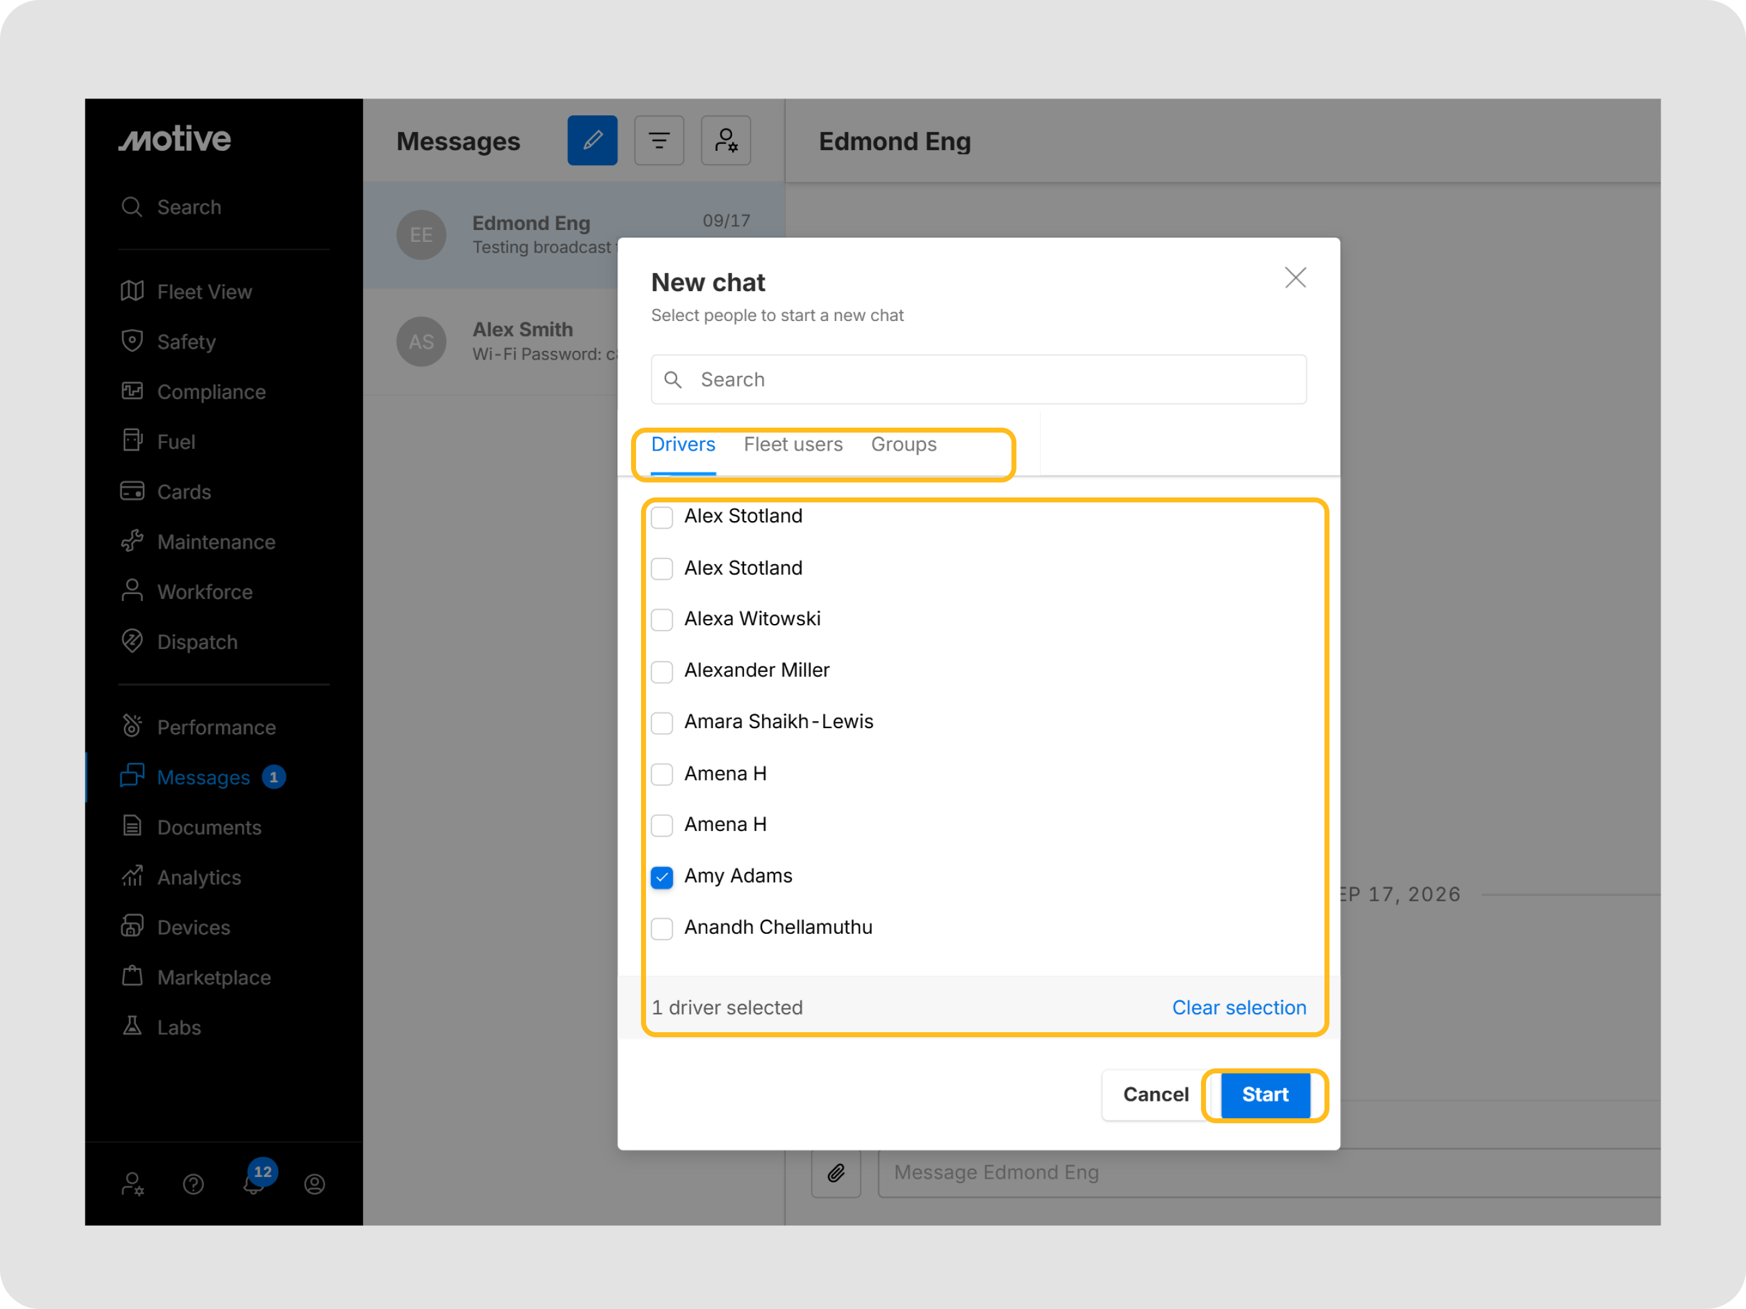1746x1309 pixels.
Task: Select Alexander Miller checkbox
Action: point(662,671)
